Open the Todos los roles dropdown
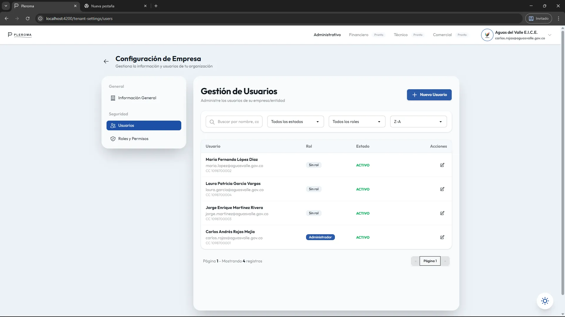This screenshot has width=565, height=317. tap(356, 122)
